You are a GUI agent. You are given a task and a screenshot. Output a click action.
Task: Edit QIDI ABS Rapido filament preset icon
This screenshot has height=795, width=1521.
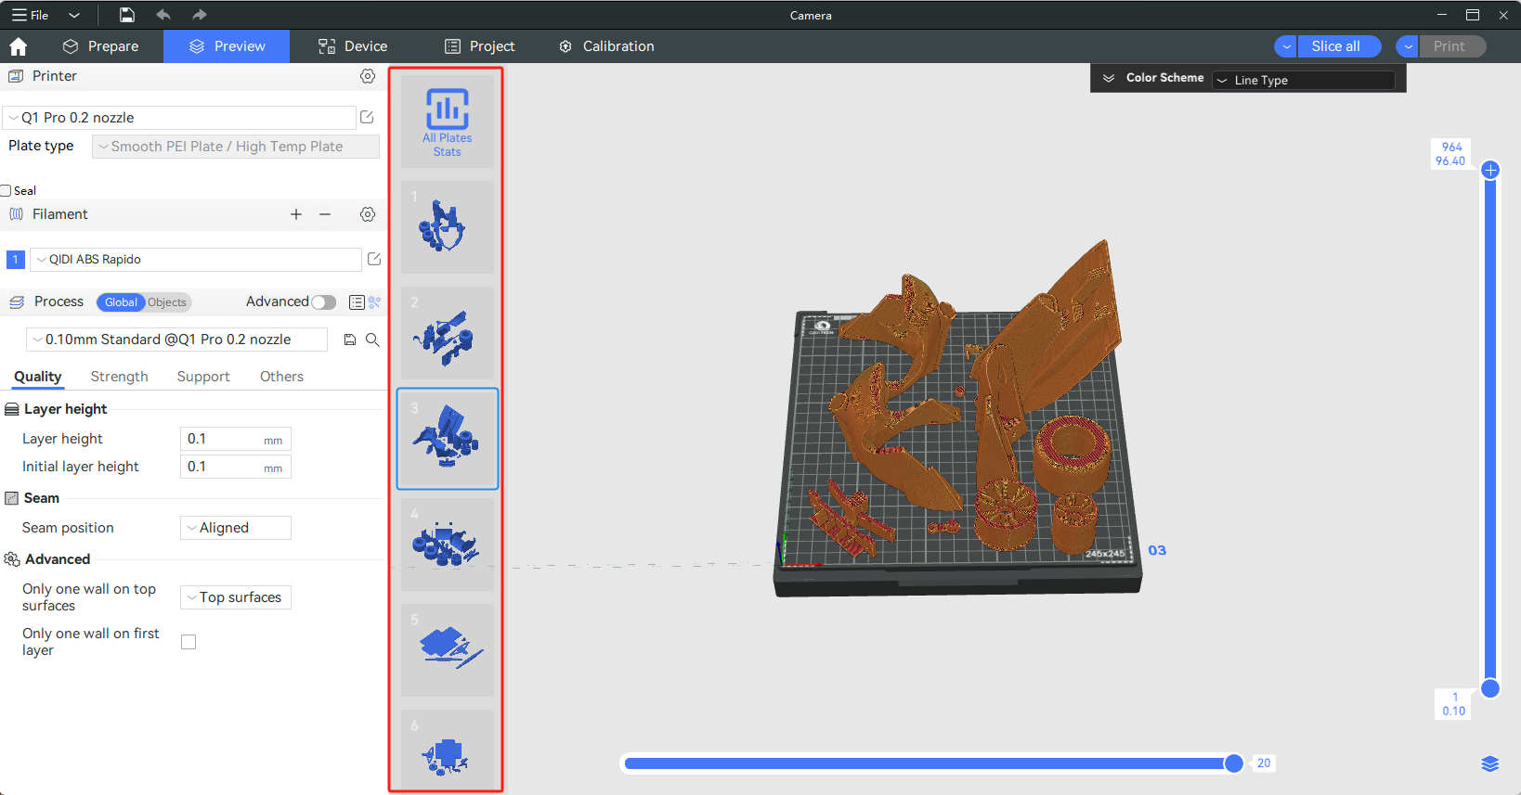tap(374, 260)
